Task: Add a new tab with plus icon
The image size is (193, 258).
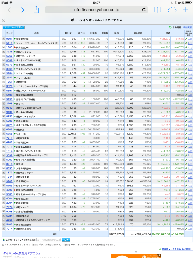Action: point(185,10)
